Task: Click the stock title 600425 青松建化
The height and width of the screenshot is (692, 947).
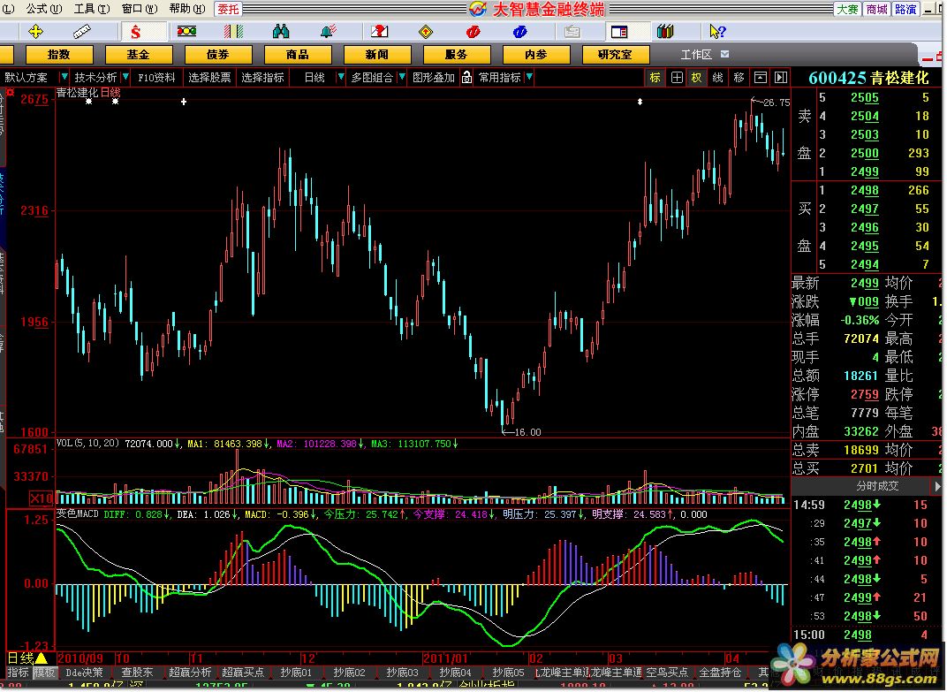Action: [867, 78]
